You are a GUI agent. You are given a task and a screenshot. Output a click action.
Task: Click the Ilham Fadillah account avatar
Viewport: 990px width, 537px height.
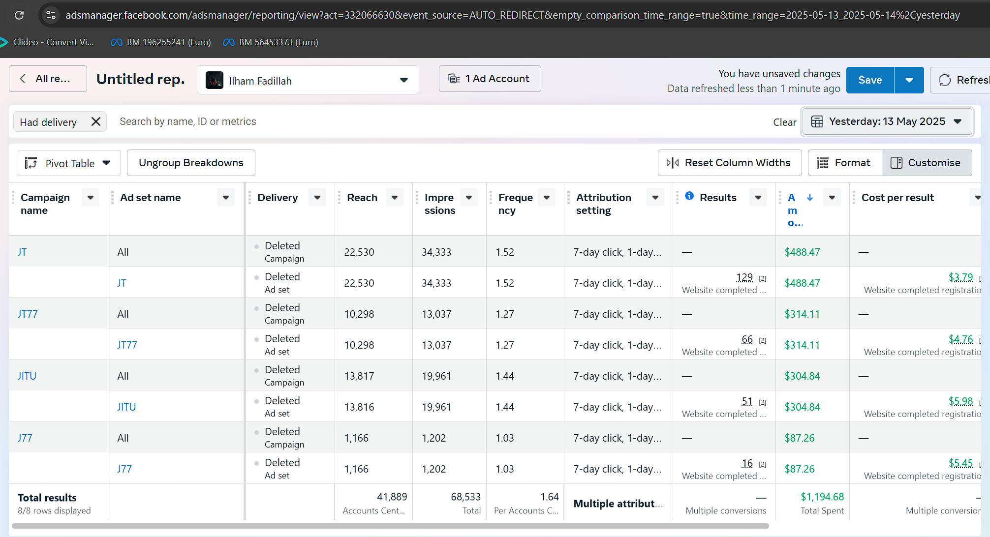tap(215, 80)
